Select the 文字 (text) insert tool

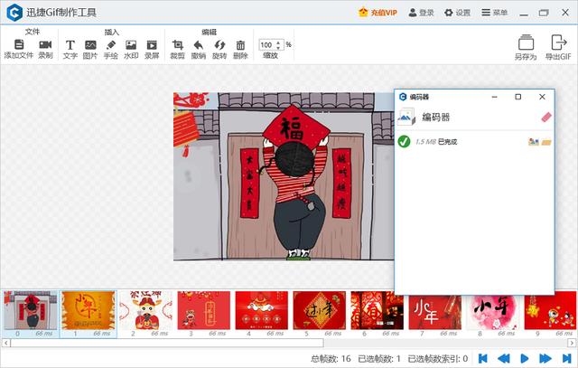(70, 46)
